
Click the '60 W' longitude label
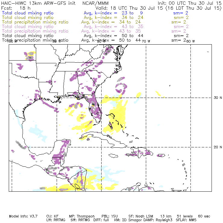pos(190,41)
